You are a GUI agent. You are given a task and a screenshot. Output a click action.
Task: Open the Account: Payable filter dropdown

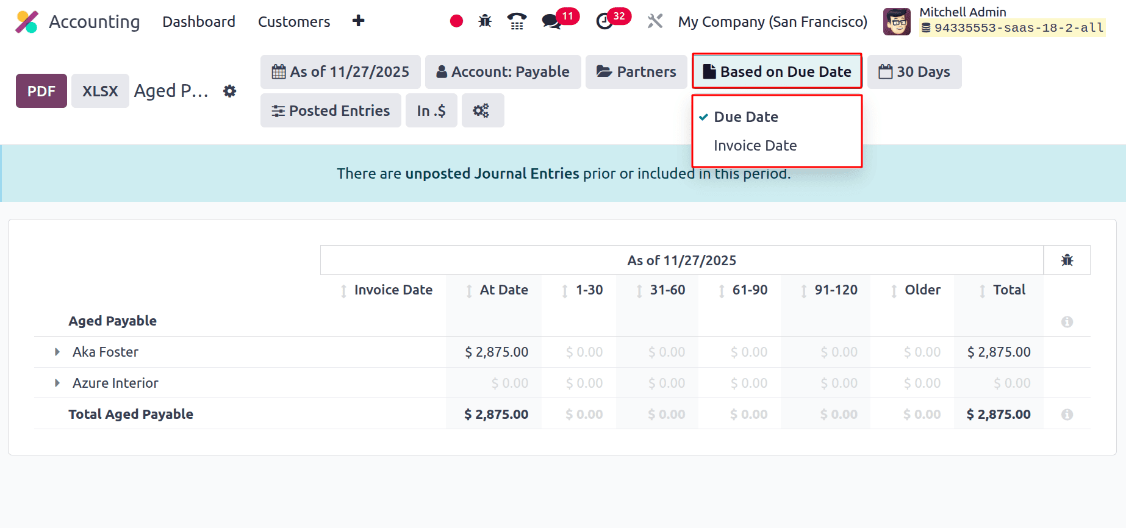(503, 72)
